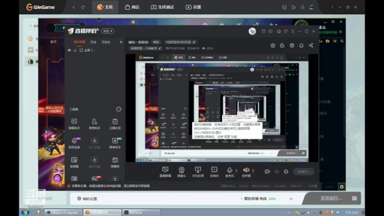The image size is (384, 216).
Task: Click the PK tool icon with red badge
Action: click(x=95, y=179)
